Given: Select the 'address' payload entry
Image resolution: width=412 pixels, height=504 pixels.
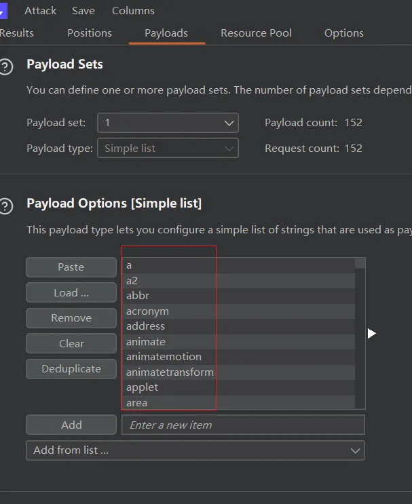Looking at the screenshot, I should [x=238, y=326].
